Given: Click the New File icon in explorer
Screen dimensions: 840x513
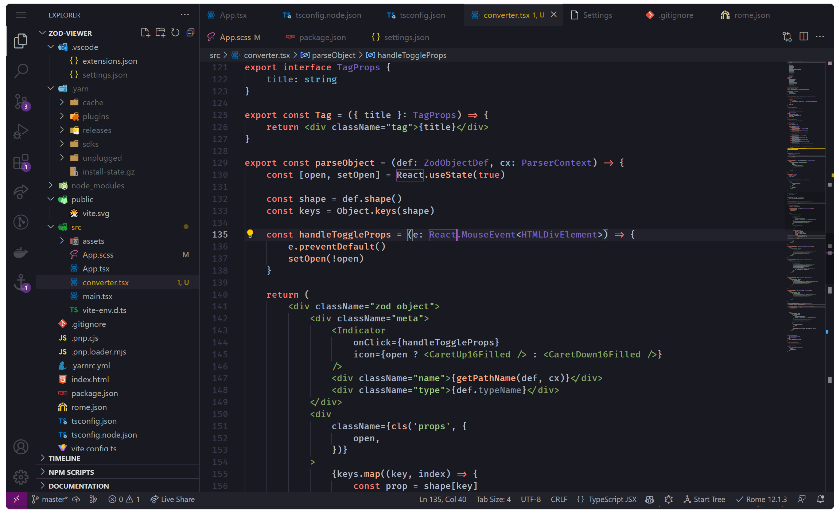Looking at the screenshot, I should click(145, 33).
